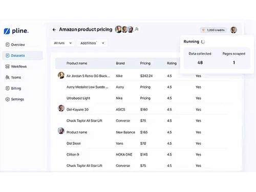Click the Overview icon
The width and height of the screenshot is (256, 192).
click(7, 45)
